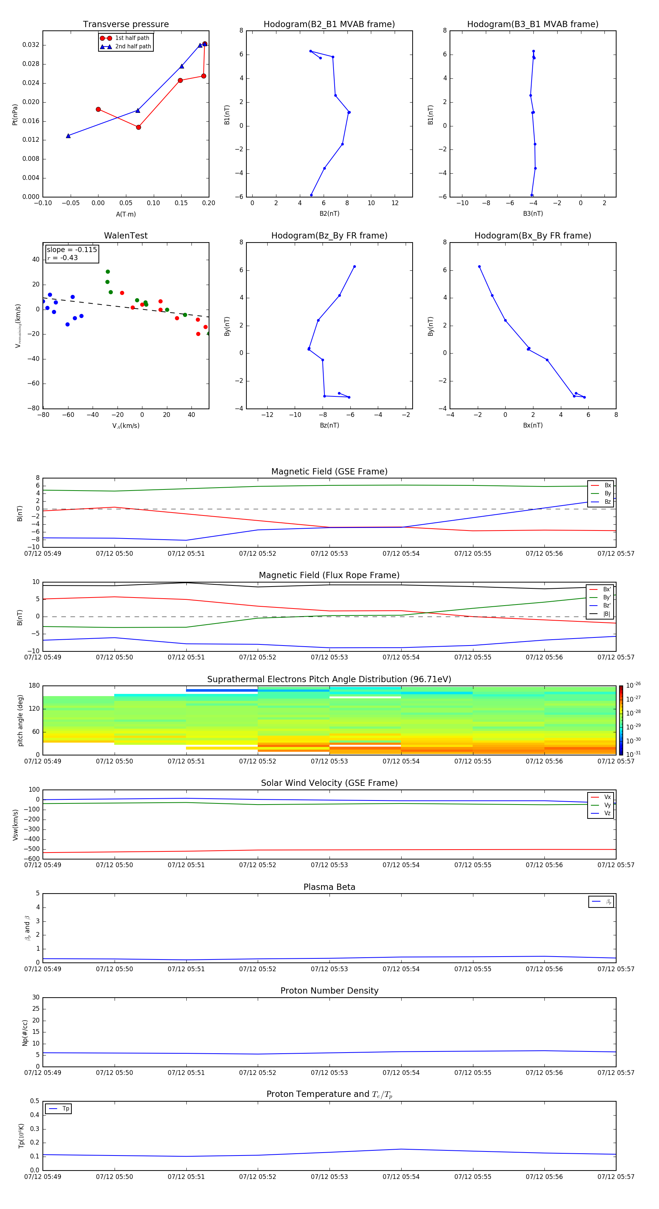Screen dimensions: 659x1209
Task: Click the Transverse pressure plot title
Action: pyautogui.click(x=126, y=25)
